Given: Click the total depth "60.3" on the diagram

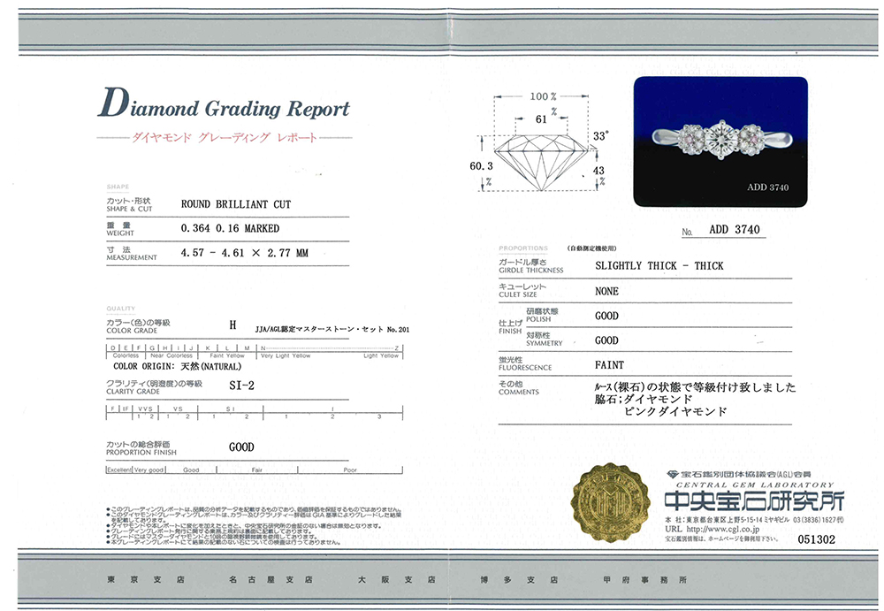Looking at the screenshot, I should [x=481, y=166].
